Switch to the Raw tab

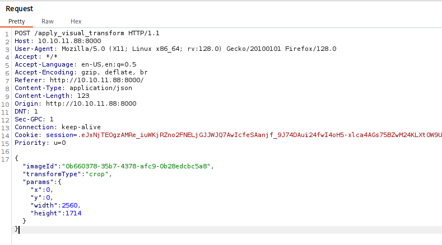[x=48, y=21]
